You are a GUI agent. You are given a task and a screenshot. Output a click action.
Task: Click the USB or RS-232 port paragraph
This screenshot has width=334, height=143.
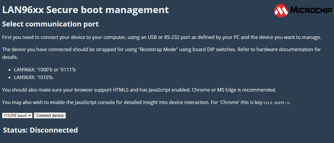click(161, 38)
